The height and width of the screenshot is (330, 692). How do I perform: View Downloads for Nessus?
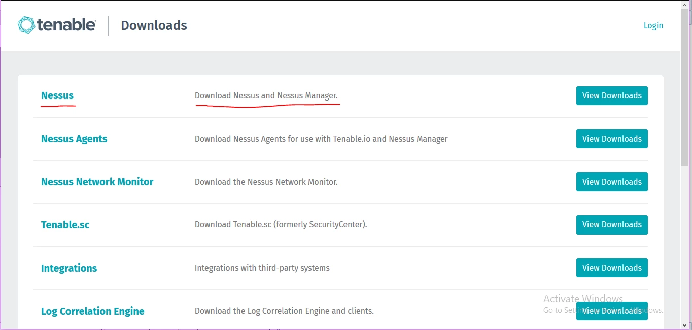(612, 95)
